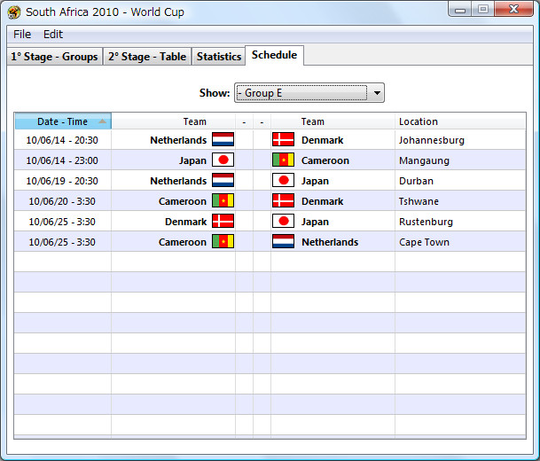Click second dash score column header

tap(262, 121)
